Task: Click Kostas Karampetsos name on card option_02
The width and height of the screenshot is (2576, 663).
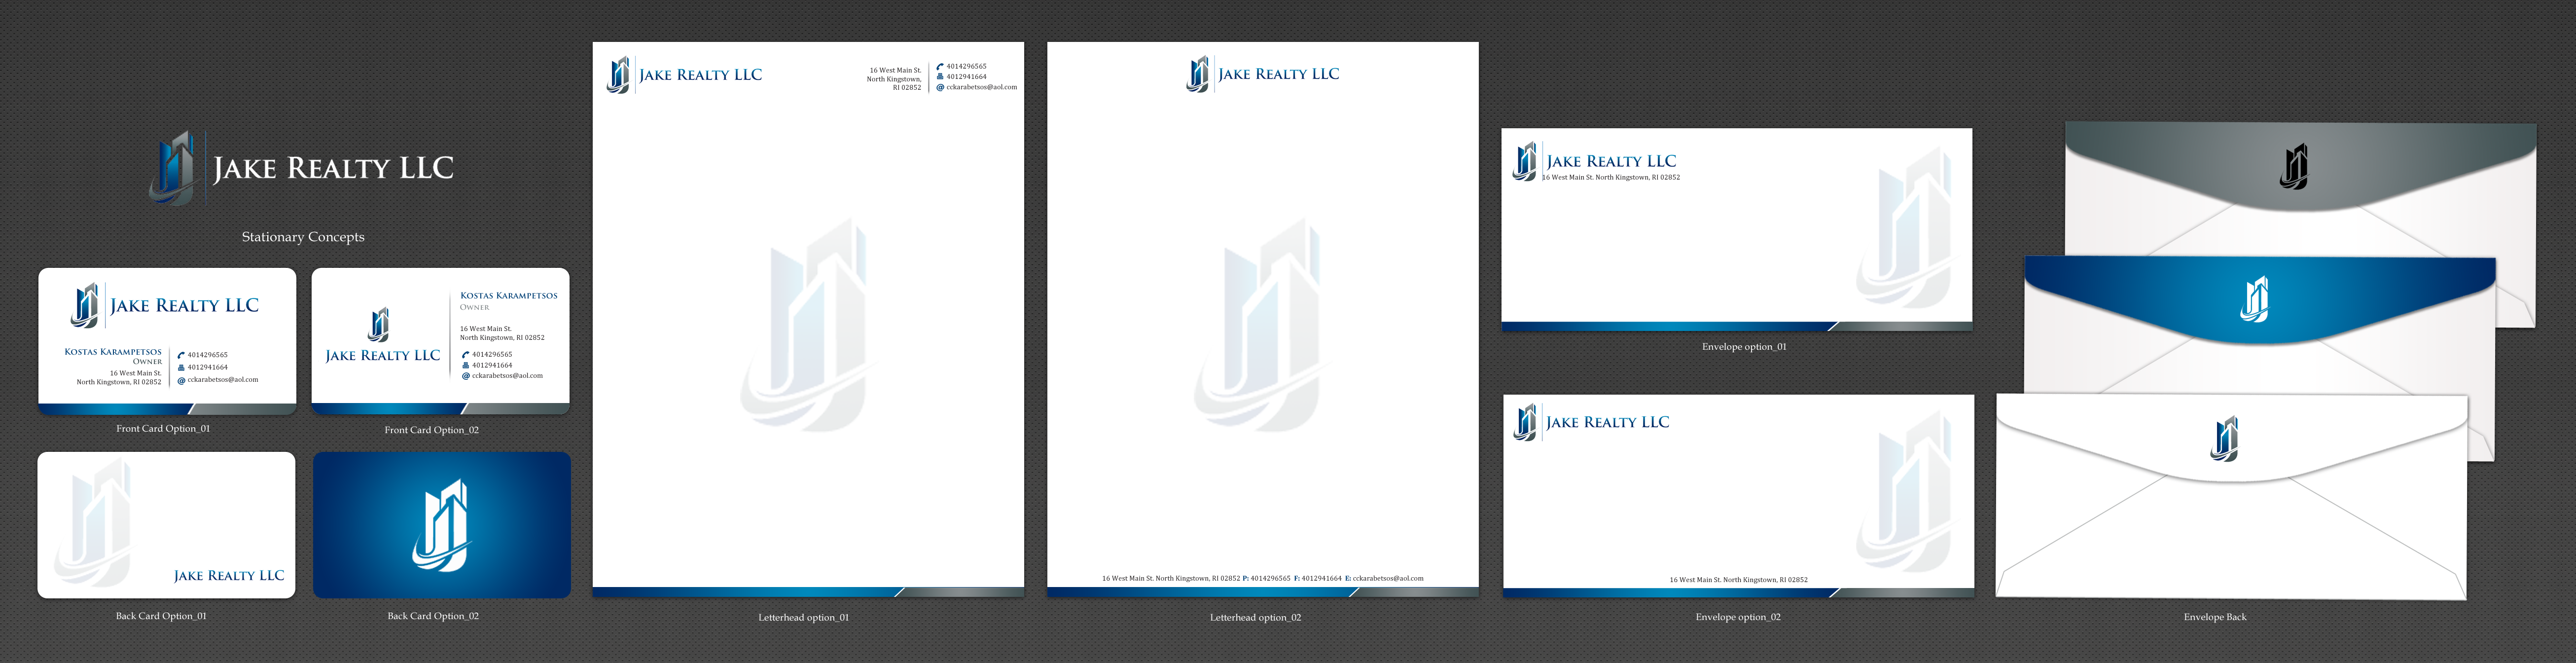Action: click(508, 296)
